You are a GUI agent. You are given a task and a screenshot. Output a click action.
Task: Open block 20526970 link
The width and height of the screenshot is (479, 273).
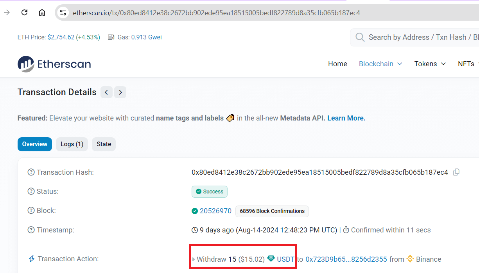(x=215, y=211)
